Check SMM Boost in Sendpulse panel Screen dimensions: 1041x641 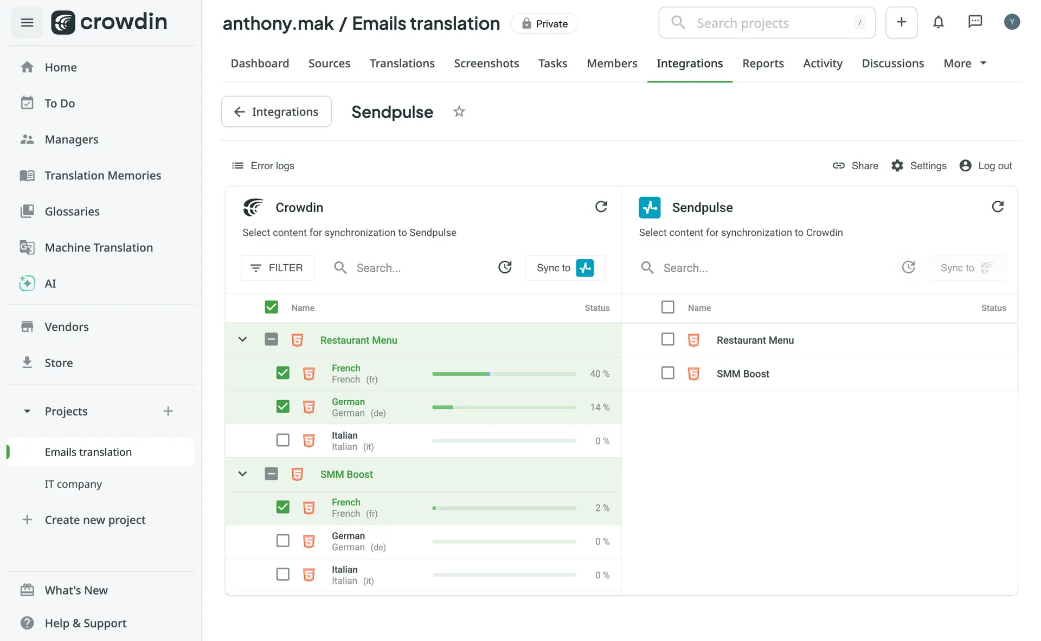click(x=667, y=373)
